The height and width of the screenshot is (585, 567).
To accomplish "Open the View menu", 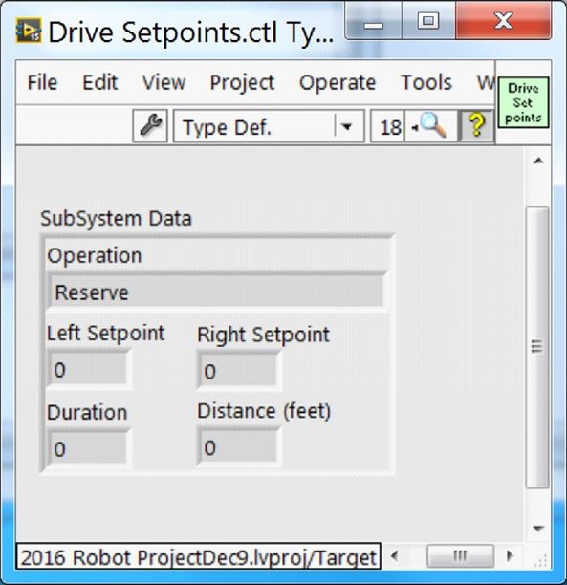I will pyautogui.click(x=164, y=82).
